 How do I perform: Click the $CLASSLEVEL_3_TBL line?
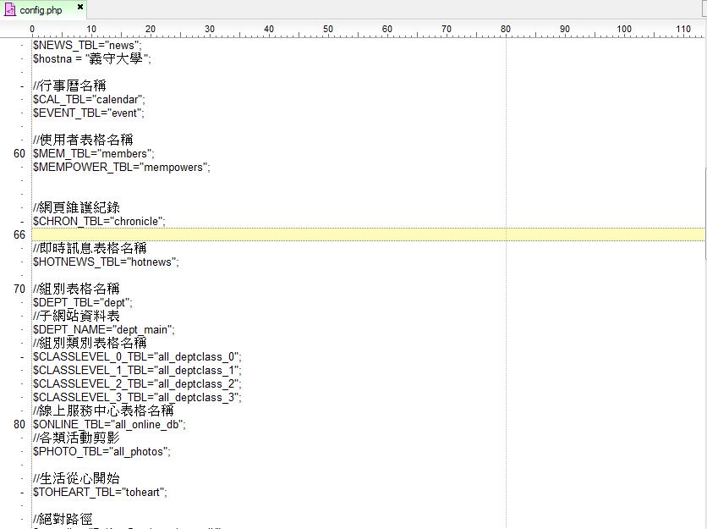pyautogui.click(x=137, y=397)
